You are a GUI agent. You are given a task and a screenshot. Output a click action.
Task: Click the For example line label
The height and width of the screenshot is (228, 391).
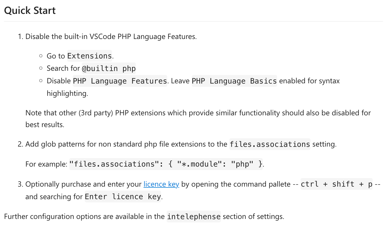pos(46,164)
